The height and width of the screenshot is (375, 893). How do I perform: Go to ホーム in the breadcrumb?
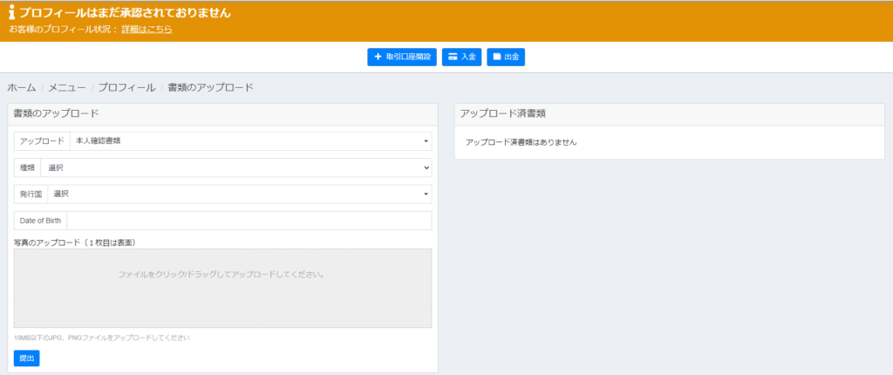click(21, 88)
